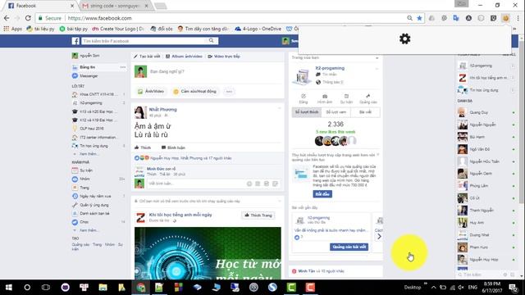Viewport: 525px width, 295px height.
Task: Go back to the previous page
Action: coord(7,18)
